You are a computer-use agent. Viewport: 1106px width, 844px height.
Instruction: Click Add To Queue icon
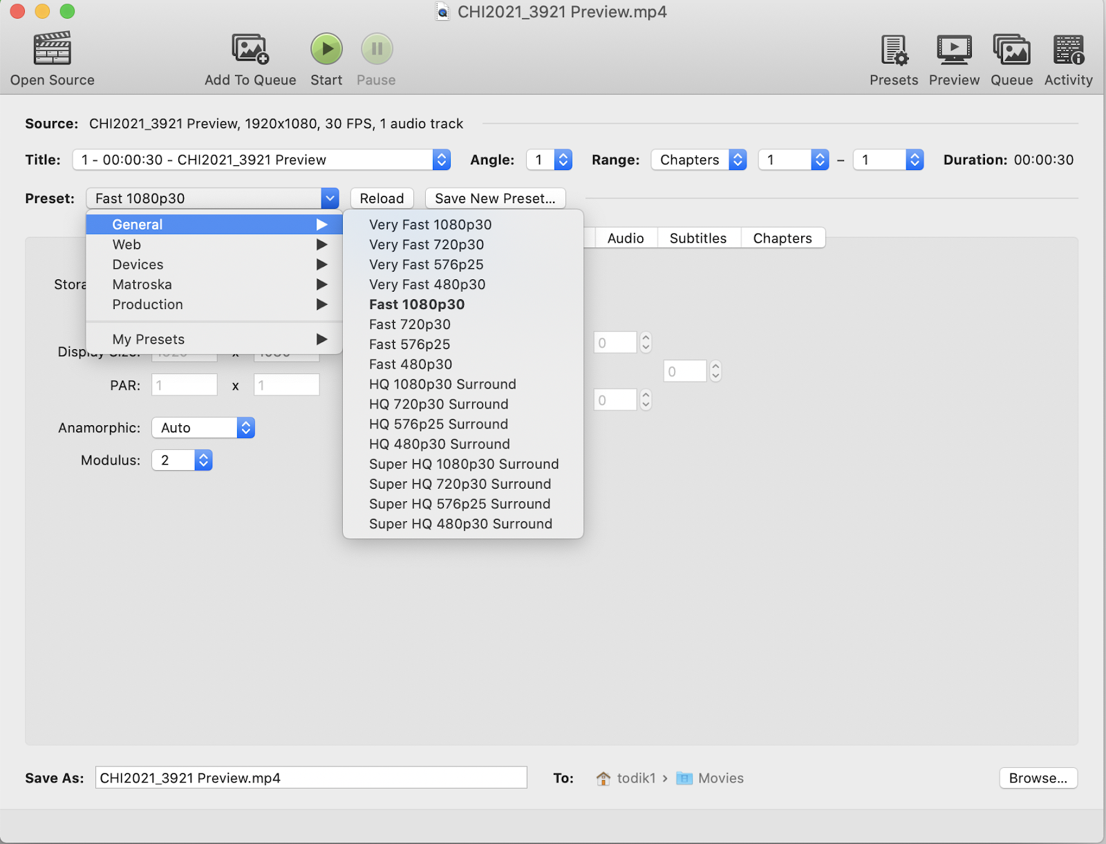pyautogui.click(x=250, y=48)
